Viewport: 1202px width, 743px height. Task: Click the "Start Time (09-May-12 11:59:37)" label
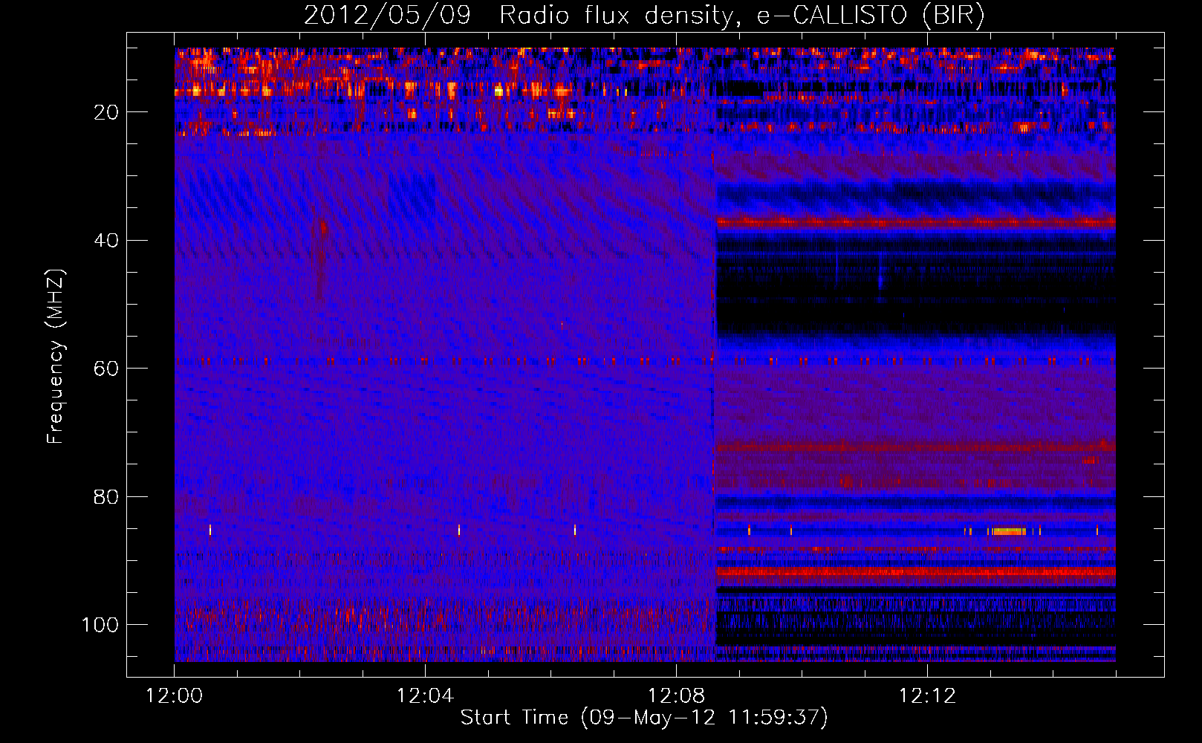tap(644, 718)
